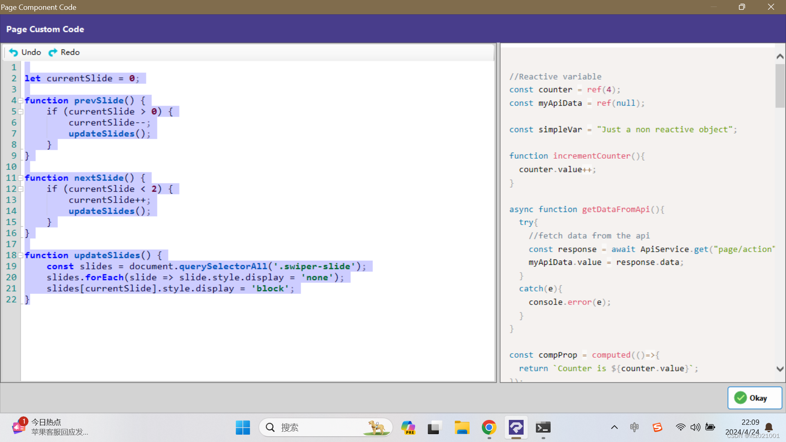This screenshot has width=786, height=442.
Task: Click the Okay button
Action: (754, 398)
